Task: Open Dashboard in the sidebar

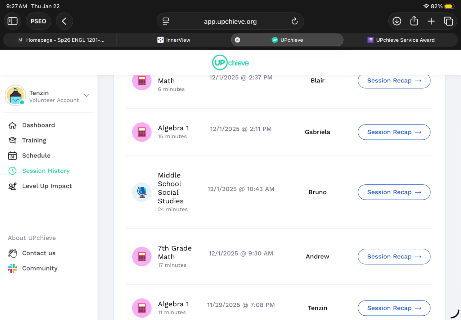Action: coord(38,125)
